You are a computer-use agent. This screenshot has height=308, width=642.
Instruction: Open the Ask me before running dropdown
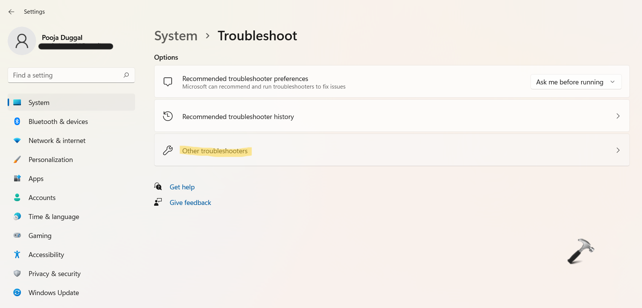point(575,82)
